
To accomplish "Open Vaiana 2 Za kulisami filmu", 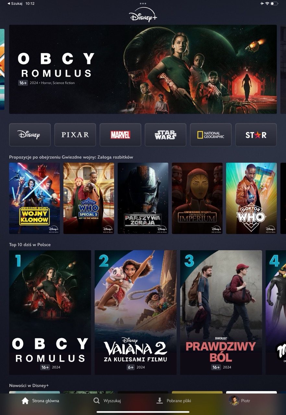I will (136, 313).
